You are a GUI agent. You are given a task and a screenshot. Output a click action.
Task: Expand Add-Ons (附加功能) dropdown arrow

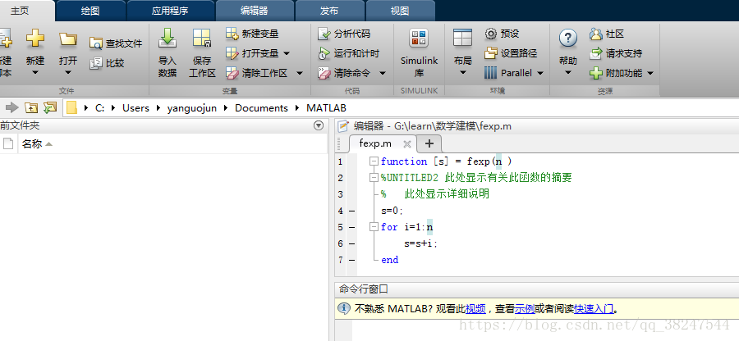[650, 74]
